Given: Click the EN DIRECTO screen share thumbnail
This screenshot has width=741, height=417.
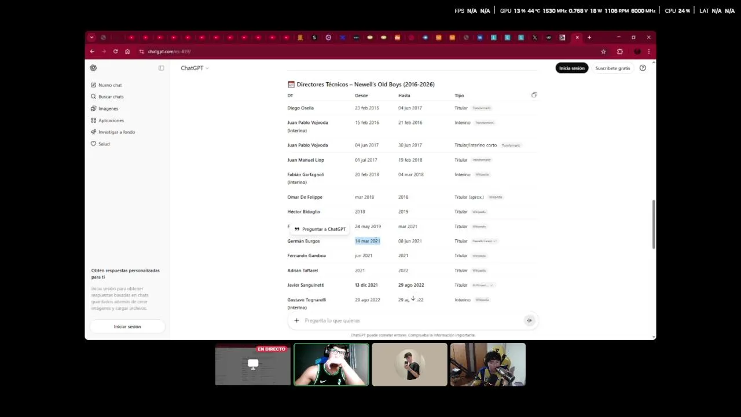Looking at the screenshot, I should (253, 364).
